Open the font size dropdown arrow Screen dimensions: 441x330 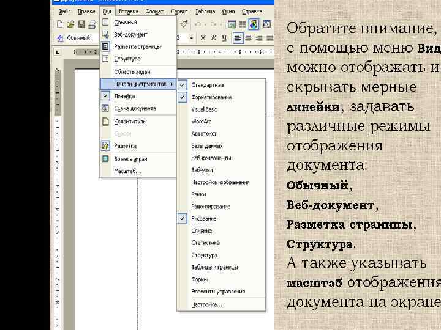pos(191,38)
